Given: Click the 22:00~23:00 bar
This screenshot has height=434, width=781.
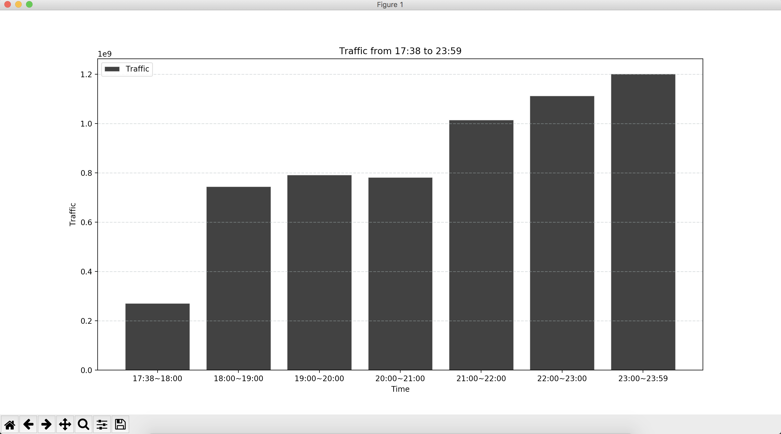Looking at the screenshot, I should (562, 233).
